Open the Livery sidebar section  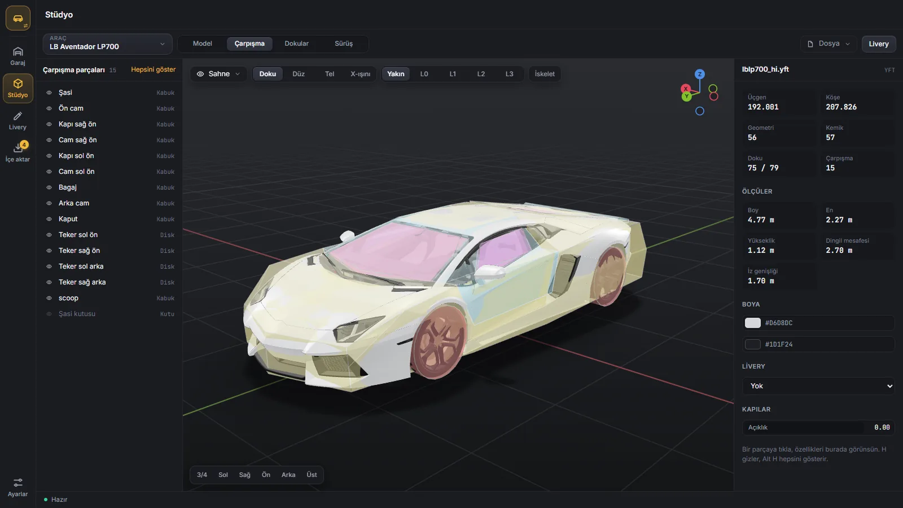18,120
